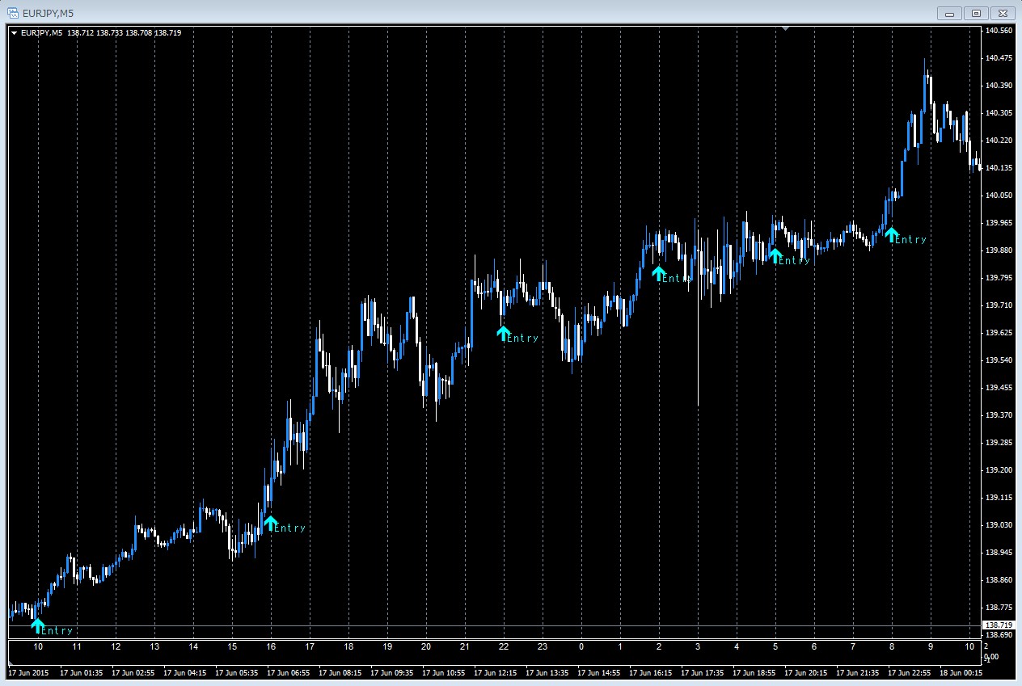The image size is (1022, 686).
Task: Click the hour 0 label in the indicator subwindow
Action: [x=581, y=647]
